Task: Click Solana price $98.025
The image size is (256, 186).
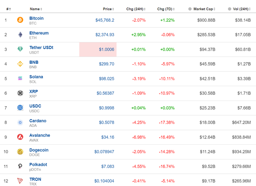Action: pos(107,78)
